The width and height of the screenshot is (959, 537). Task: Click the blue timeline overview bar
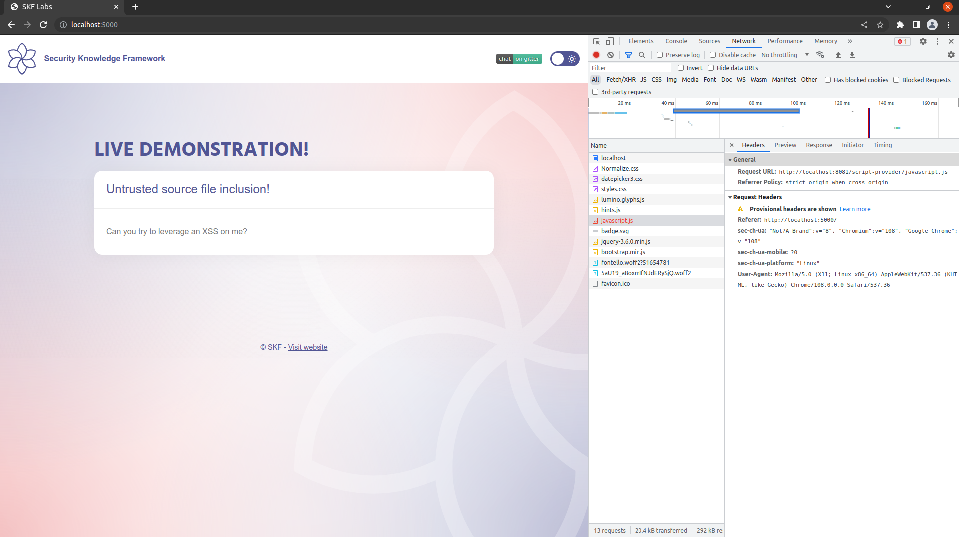coord(736,111)
